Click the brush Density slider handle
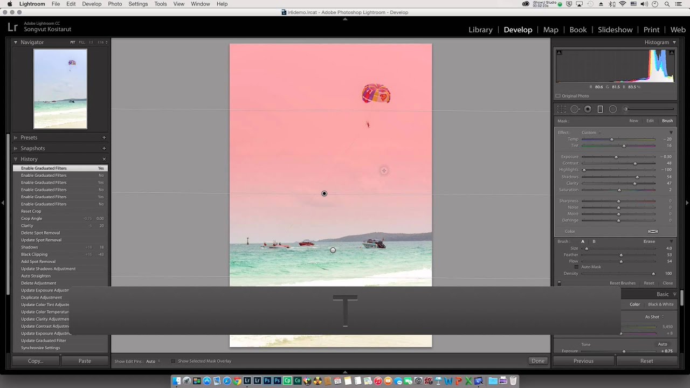Screen dimensions: 690x388 click(653, 274)
